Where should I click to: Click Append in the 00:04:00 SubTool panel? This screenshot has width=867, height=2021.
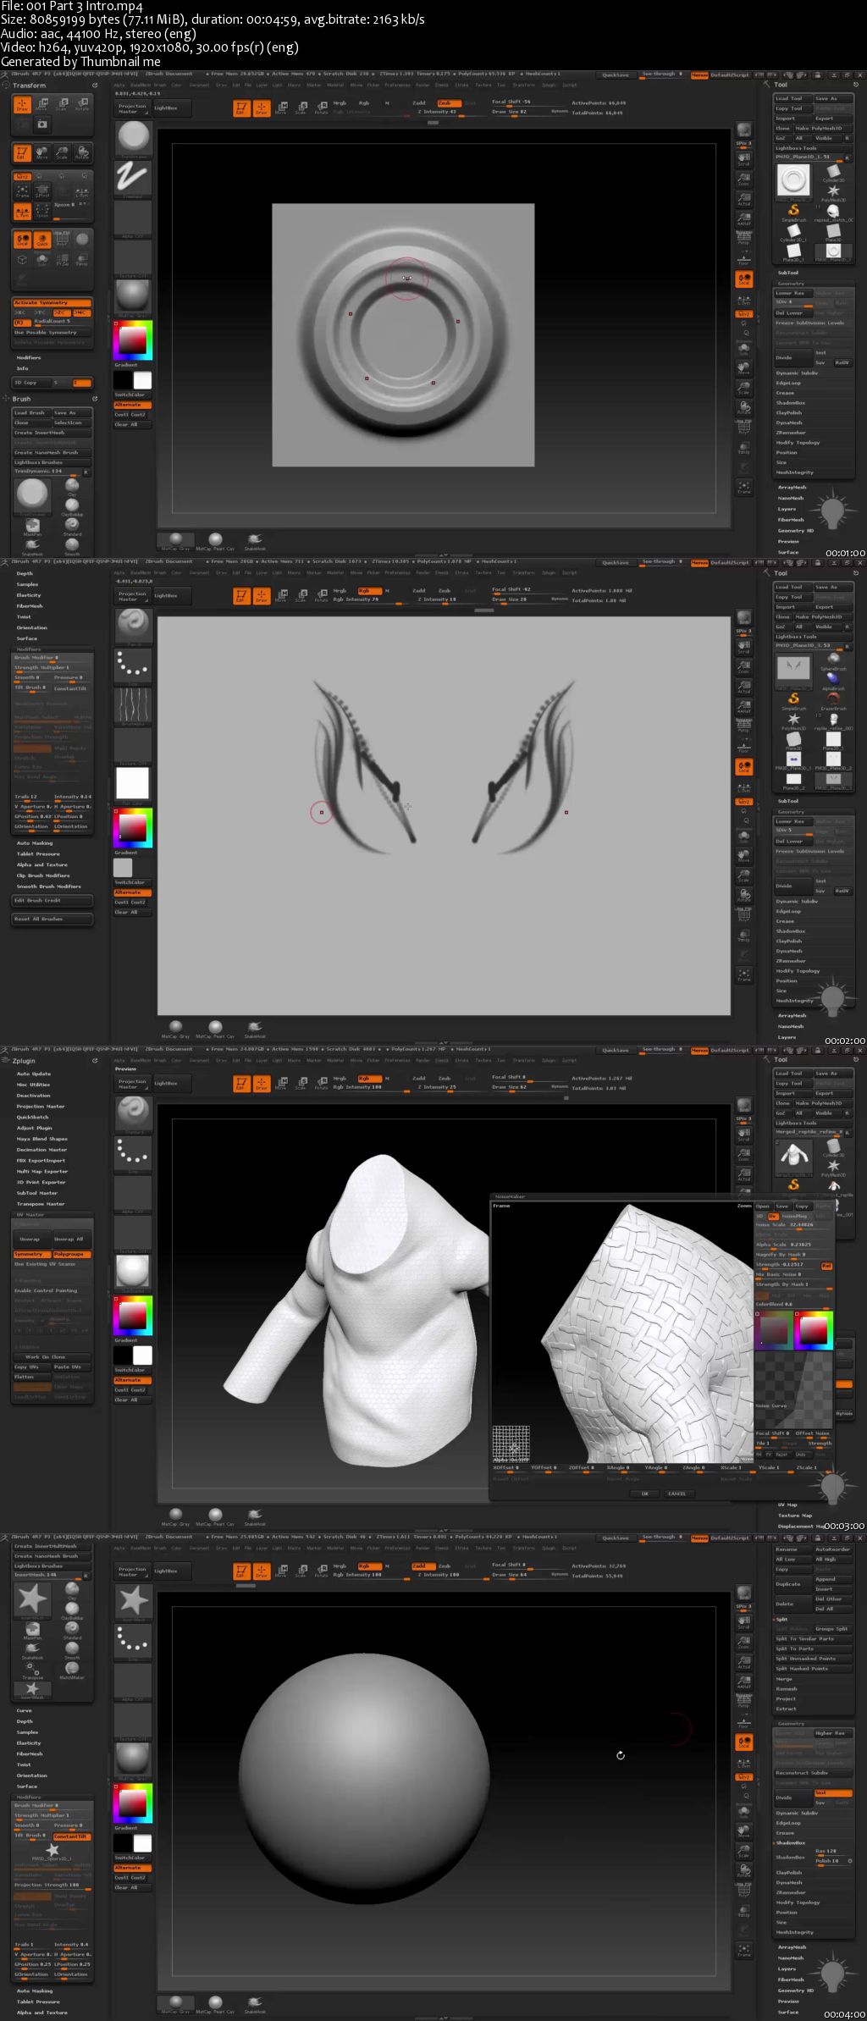coord(833,1579)
